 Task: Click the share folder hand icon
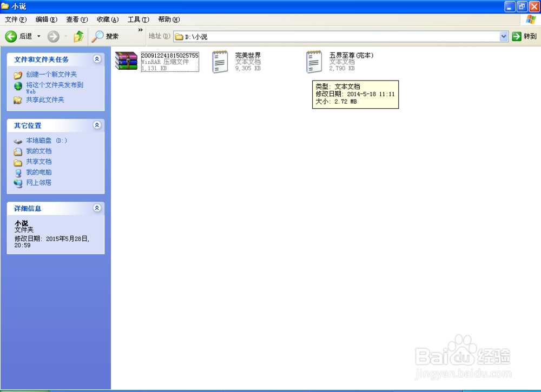point(18,100)
